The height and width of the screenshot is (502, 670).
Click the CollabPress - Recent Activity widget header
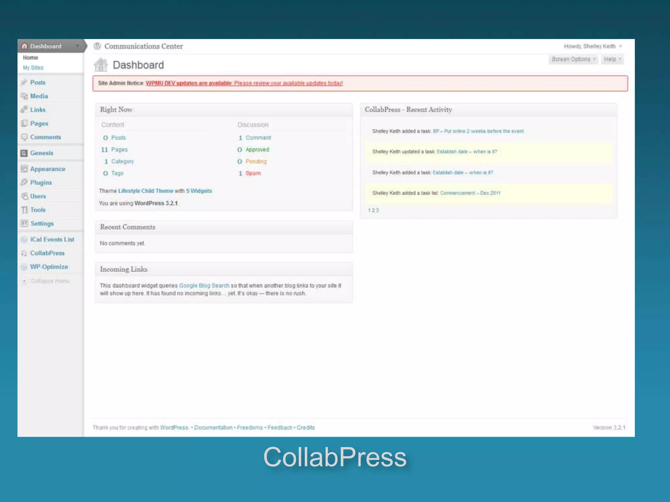pos(489,110)
